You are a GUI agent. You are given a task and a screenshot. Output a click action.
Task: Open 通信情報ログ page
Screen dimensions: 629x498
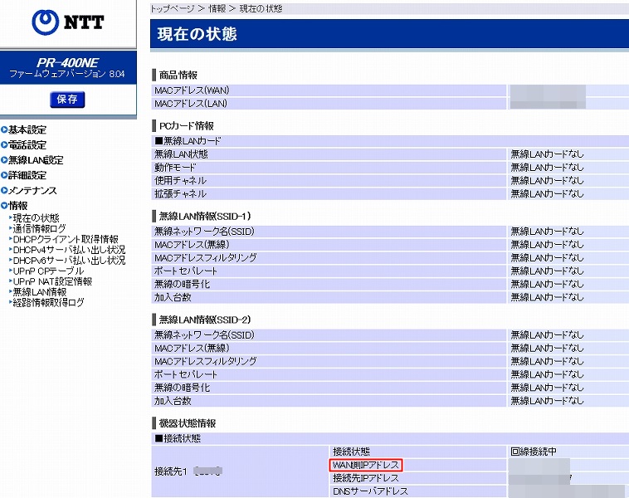pos(39,228)
